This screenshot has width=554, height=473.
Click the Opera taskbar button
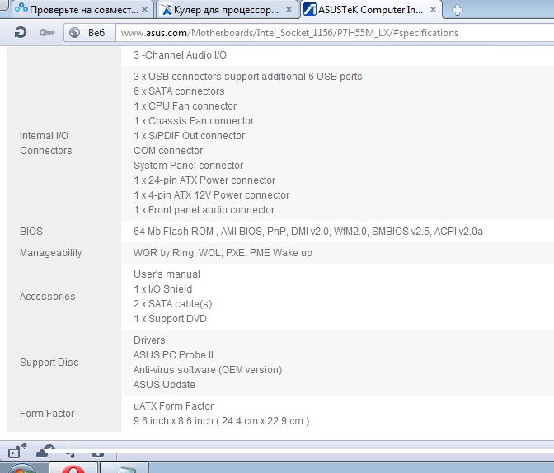(73, 468)
